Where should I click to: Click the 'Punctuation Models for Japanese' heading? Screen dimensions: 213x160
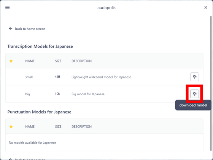click(x=40, y=112)
